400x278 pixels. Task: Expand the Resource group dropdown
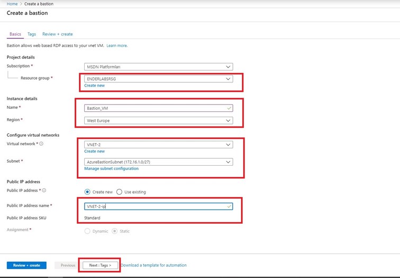pyautogui.click(x=158, y=79)
